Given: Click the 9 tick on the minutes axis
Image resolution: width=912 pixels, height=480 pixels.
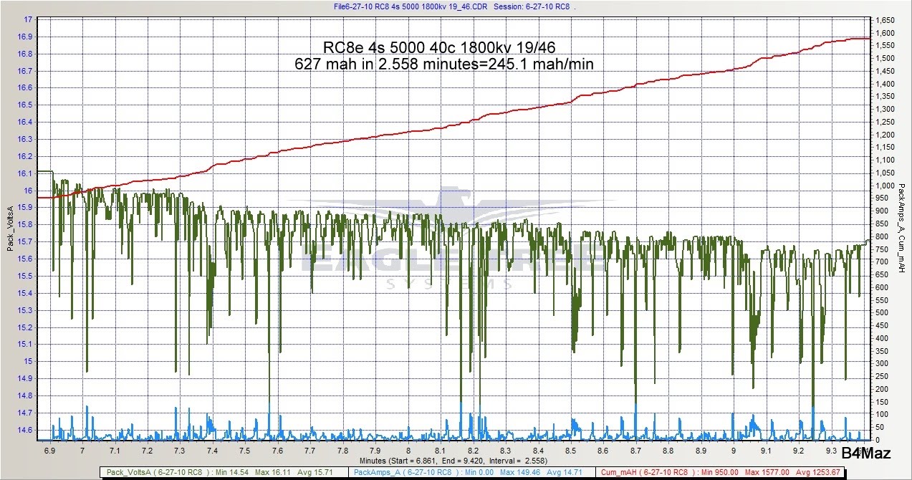Looking at the screenshot, I should (734, 451).
